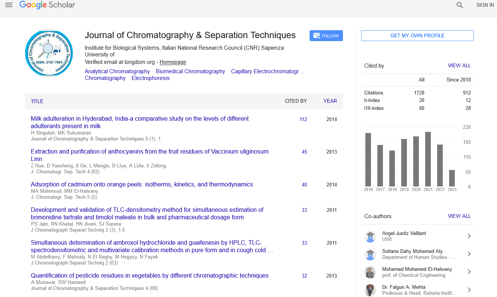The image size is (497, 297).
Task: Click the journal's circular profile logo
Action: [x=49, y=53]
